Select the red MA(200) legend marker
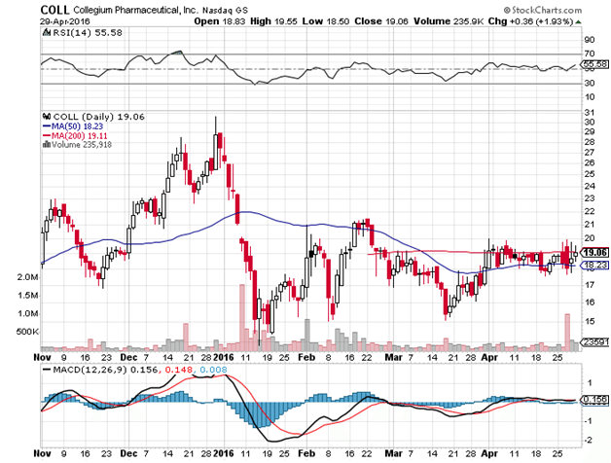The width and height of the screenshot is (611, 463). click(x=44, y=133)
